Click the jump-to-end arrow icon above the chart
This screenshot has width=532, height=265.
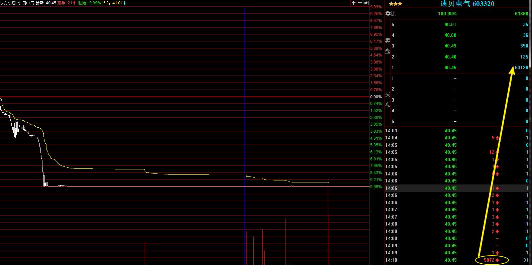click(366, 3)
